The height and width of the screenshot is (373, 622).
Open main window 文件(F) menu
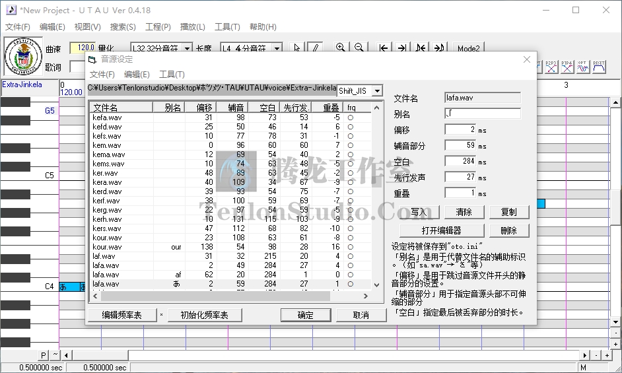click(17, 26)
